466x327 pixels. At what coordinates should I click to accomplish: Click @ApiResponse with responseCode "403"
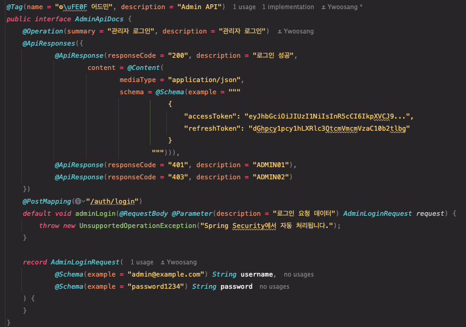(x=79, y=177)
